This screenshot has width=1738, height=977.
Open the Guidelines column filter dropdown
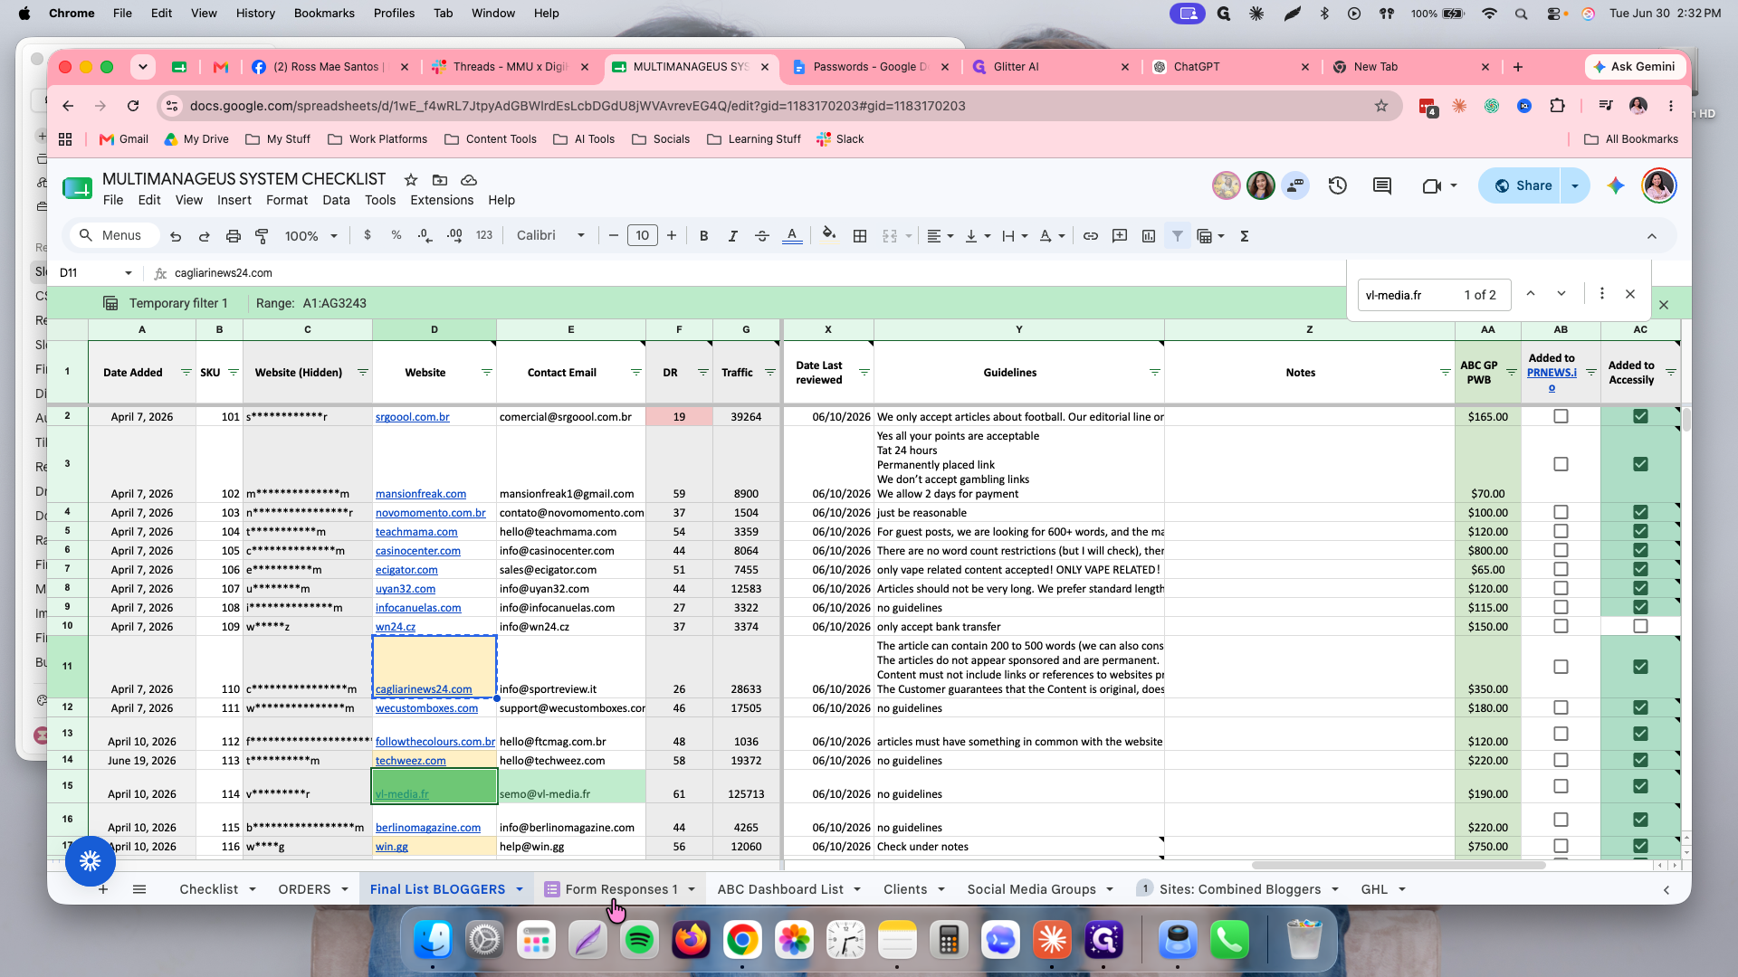1154,373
